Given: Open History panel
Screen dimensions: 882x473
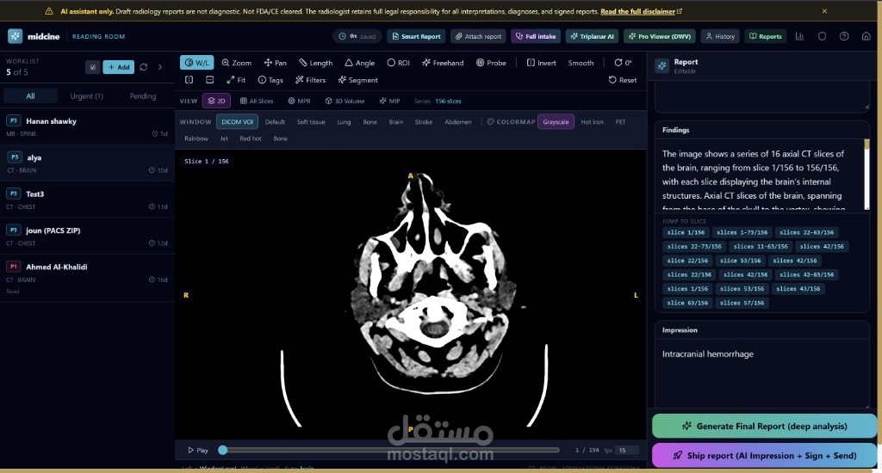Looking at the screenshot, I should (x=720, y=36).
